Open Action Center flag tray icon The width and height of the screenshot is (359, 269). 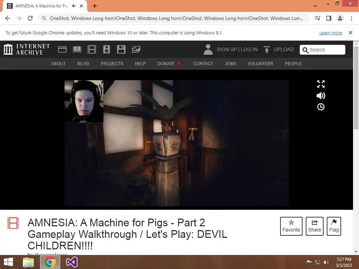tap(309, 262)
